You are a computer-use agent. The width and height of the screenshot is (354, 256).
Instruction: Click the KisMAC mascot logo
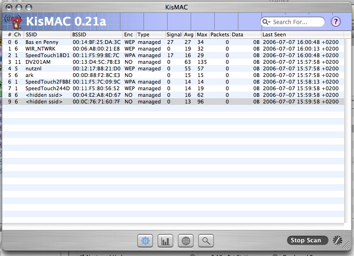[14, 22]
